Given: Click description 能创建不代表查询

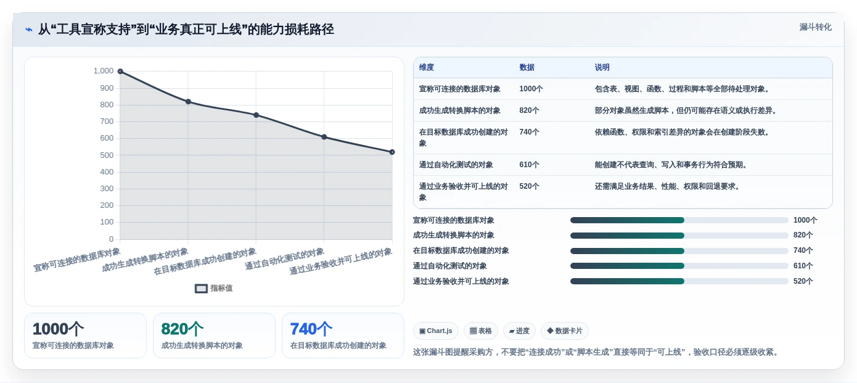Looking at the screenshot, I should [x=671, y=165].
